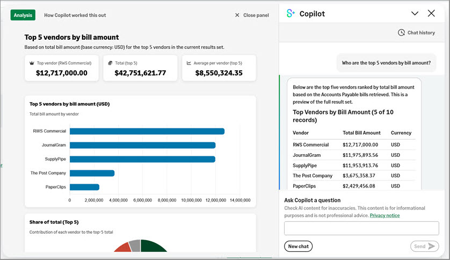Select The Post Company row in table
The image size is (450, 260).
354,176
